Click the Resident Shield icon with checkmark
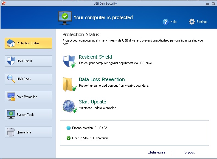 pos(69,61)
